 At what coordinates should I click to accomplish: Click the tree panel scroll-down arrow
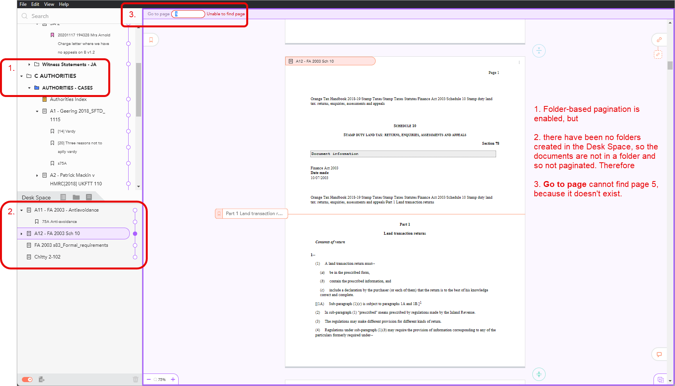138,187
